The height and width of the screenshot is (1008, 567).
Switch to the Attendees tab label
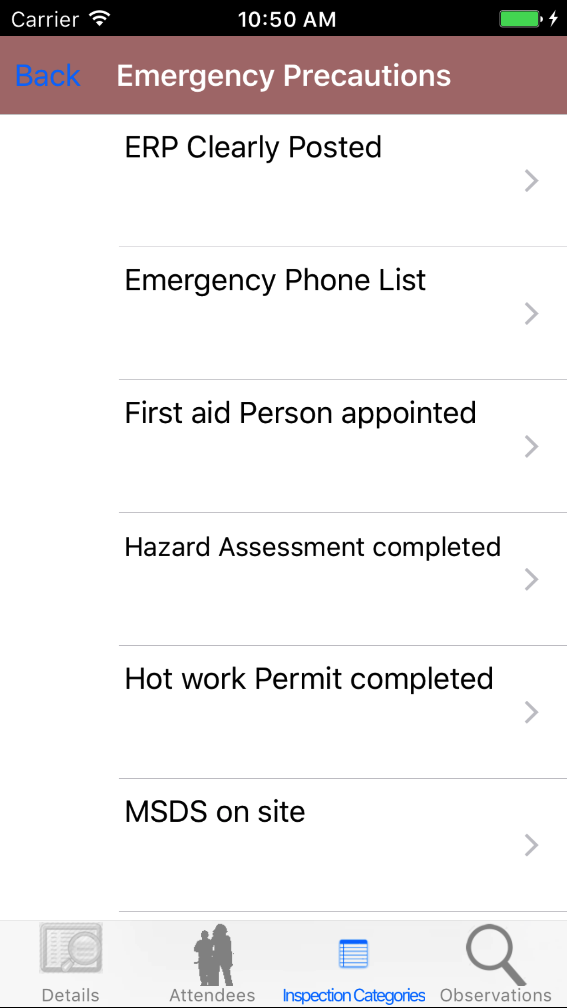click(213, 995)
